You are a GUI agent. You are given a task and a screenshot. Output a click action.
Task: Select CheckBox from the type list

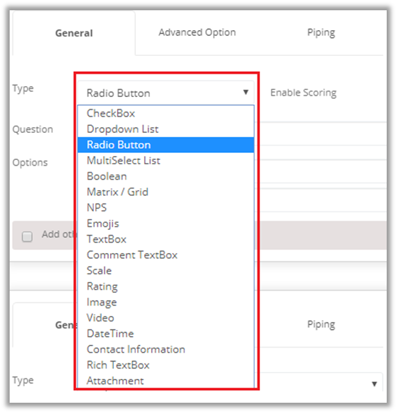pos(111,114)
